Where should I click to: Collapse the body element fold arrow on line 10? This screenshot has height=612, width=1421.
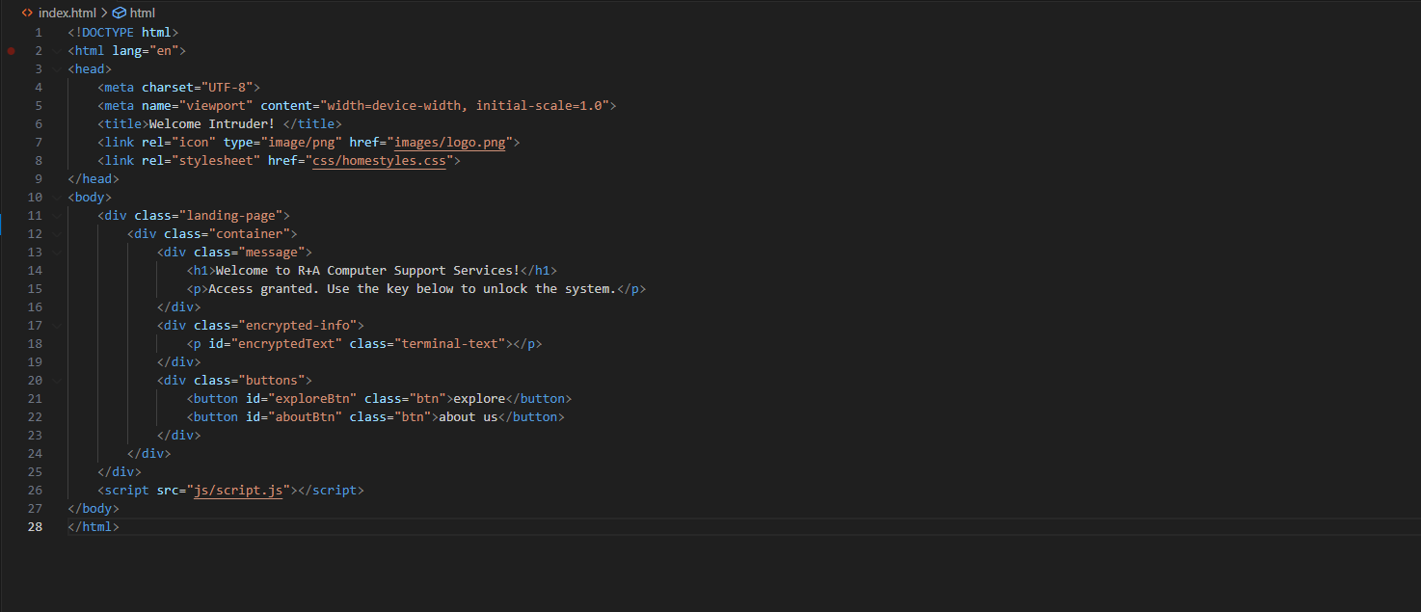(55, 197)
